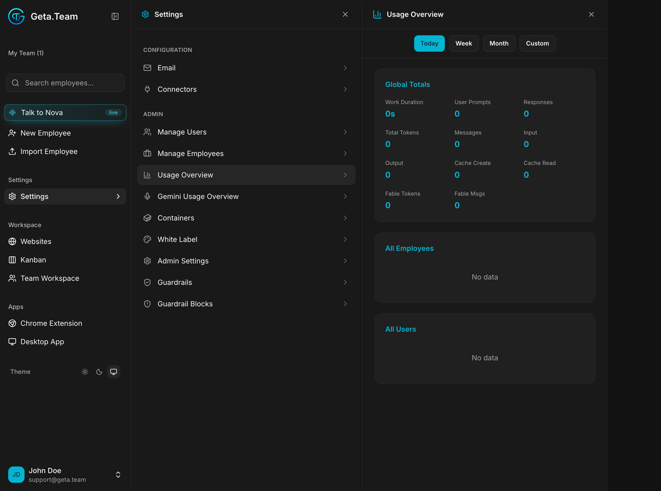Click the support@geta.team email text
Image resolution: width=661 pixels, height=491 pixels.
tap(57, 480)
